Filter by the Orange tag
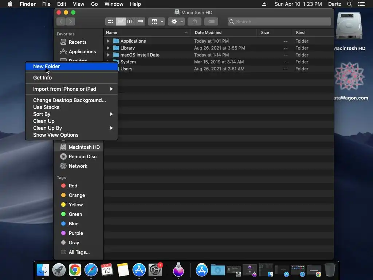The height and width of the screenshot is (280, 373). pyautogui.click(x=73, y=195)
